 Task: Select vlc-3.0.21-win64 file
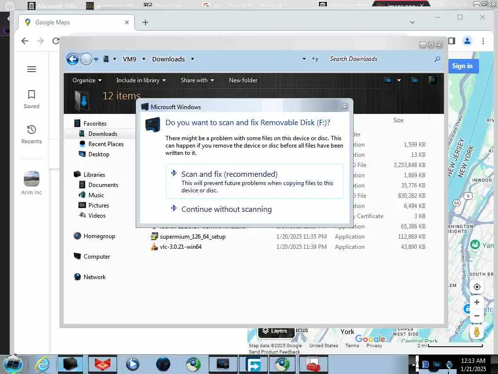click(180, 247)
